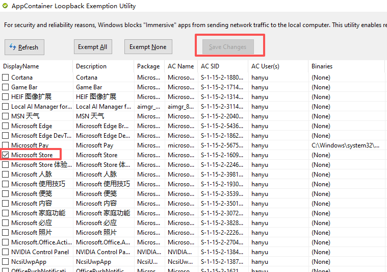Click aimgr_ package cell
387x272 pixels.
coord(148,107)
